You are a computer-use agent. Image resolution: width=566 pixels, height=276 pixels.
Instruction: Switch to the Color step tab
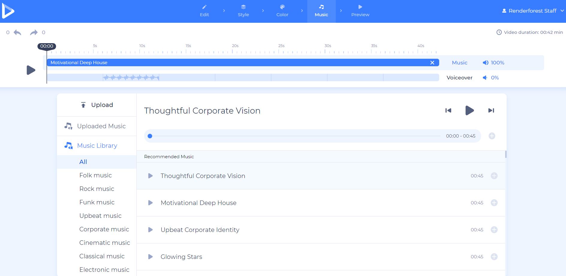(282, 11)
